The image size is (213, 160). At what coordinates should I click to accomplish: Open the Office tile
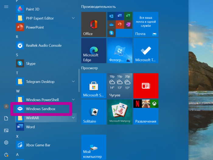(x=94, y=24)
